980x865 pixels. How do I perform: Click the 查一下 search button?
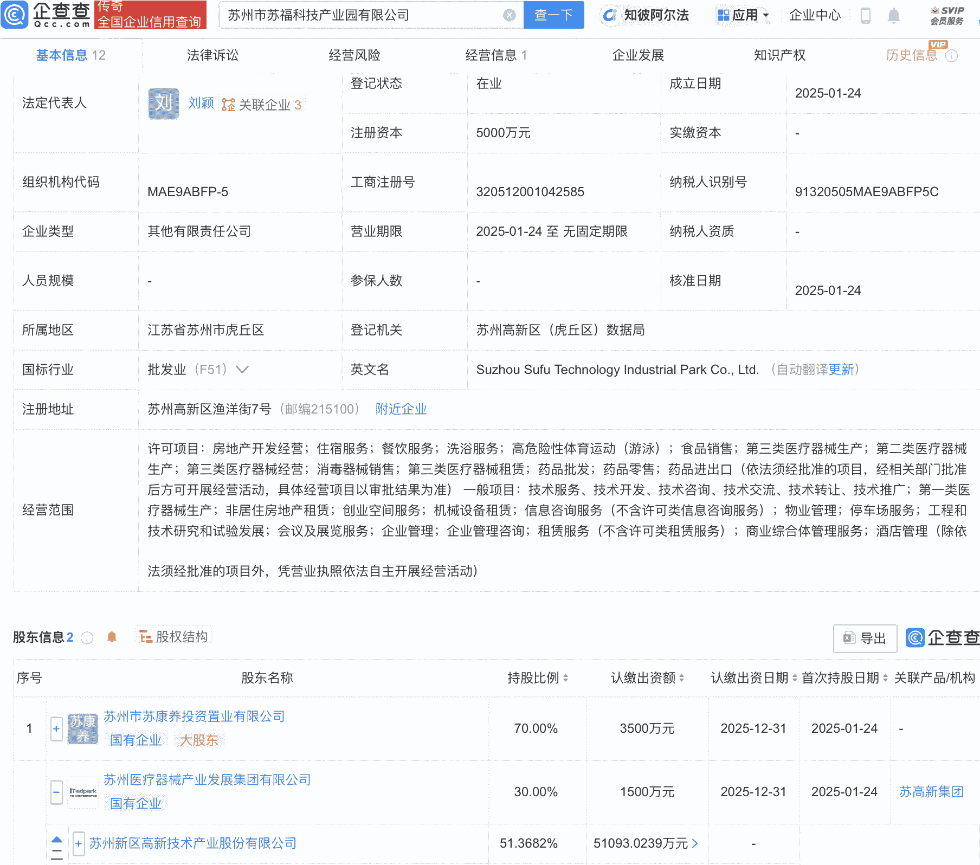coord(553,15)
